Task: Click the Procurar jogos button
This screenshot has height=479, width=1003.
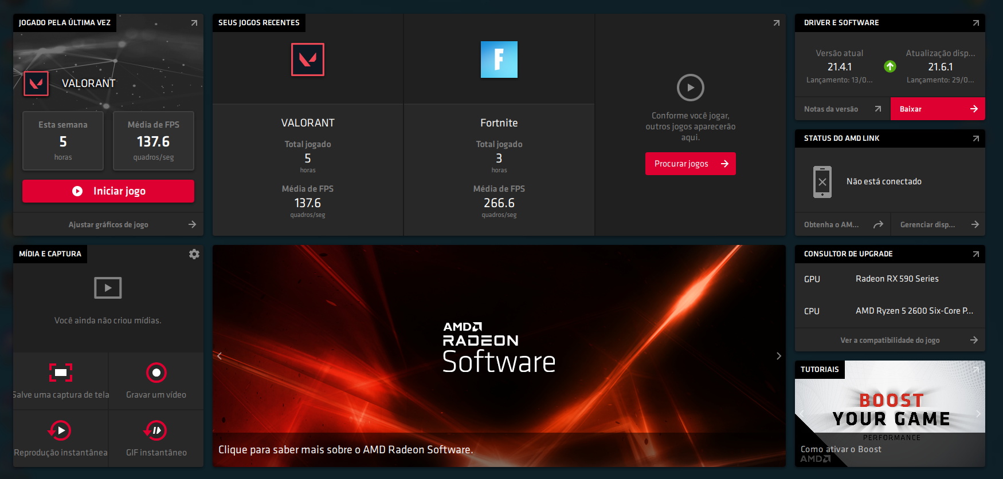Action: 691,164
